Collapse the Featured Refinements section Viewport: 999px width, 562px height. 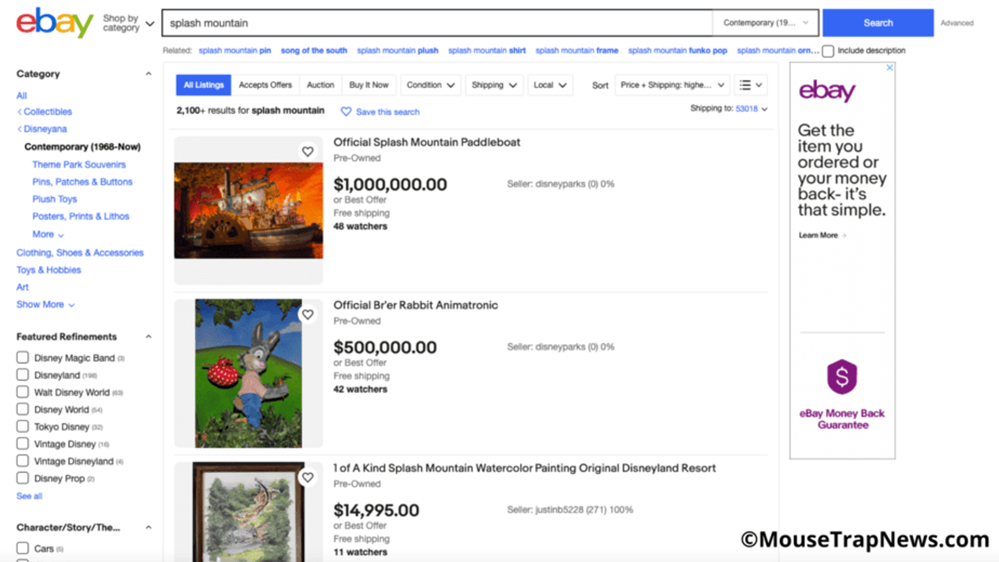coord(149,337)
